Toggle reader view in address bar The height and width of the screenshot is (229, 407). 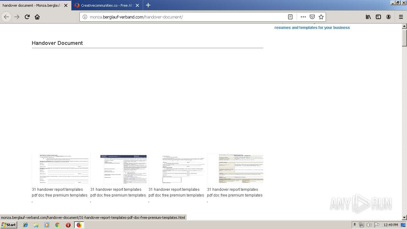pos(290,17)
